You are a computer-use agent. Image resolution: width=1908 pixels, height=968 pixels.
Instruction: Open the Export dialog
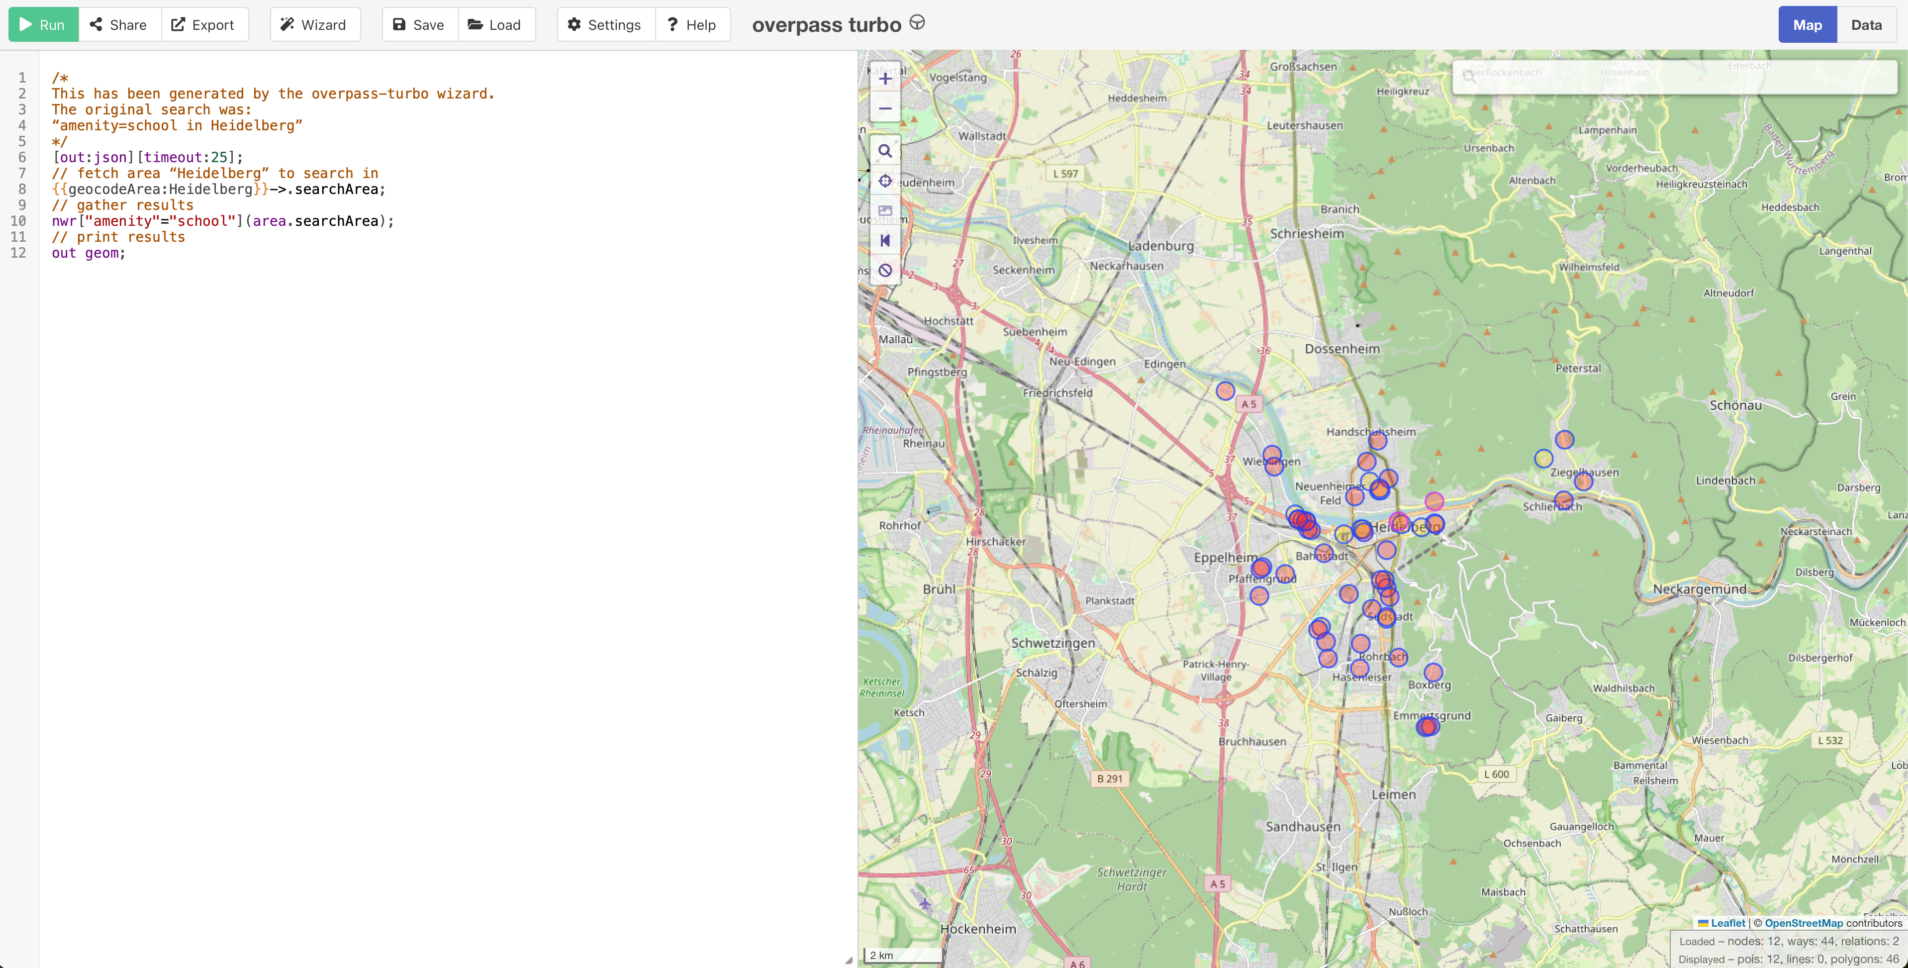(204, 24)
